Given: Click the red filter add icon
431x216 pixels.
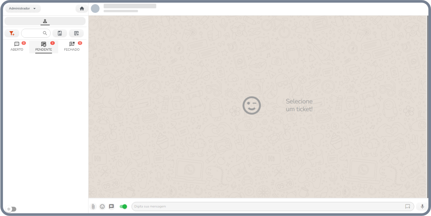Looking at the screenshot, I should (x=12, y=33).
